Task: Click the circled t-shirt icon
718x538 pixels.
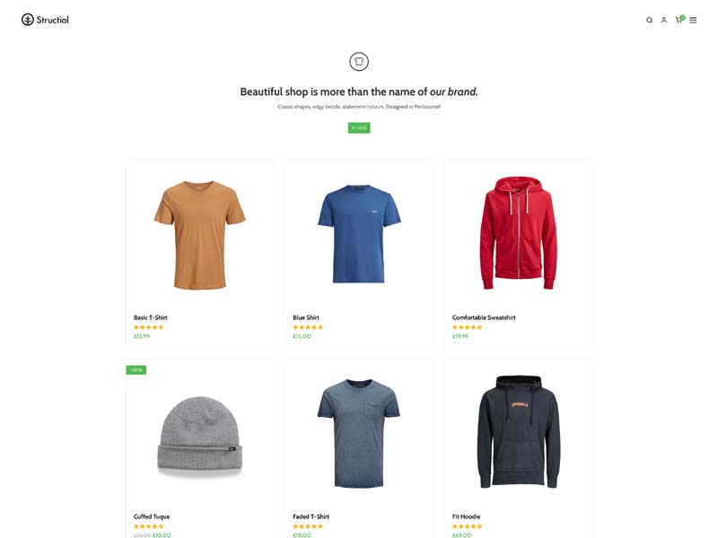Action: point(359,61)
